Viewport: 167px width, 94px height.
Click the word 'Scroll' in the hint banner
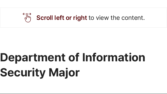click(x=45, y=18)
